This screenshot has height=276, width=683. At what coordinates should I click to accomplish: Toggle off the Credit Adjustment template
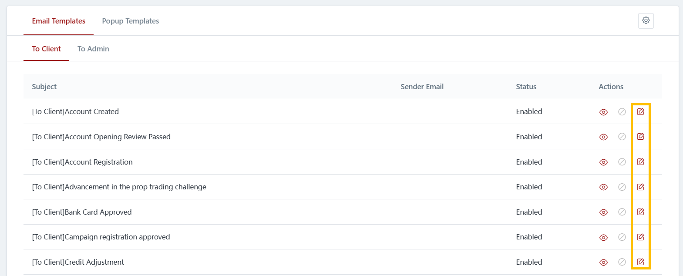[x=622, y=262]
